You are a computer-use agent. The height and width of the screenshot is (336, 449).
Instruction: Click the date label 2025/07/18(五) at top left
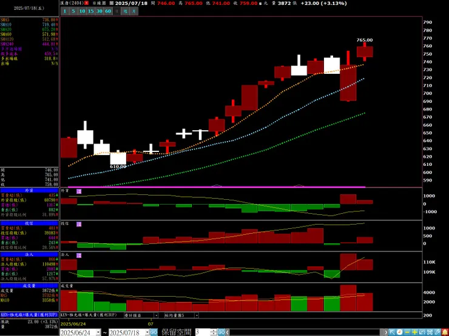pyautogui.click(x=29, y=8)
